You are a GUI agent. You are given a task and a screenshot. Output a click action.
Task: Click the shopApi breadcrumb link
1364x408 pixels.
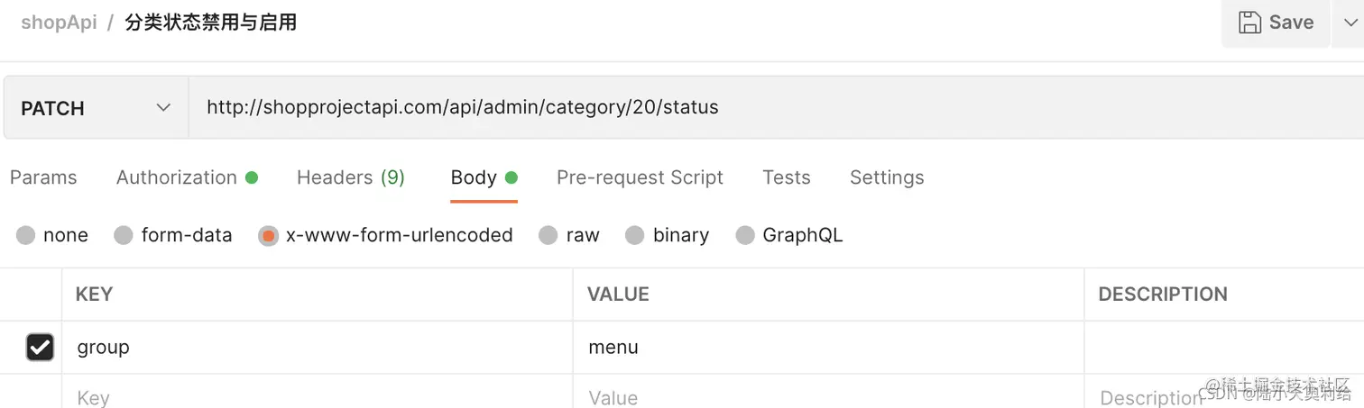59,23
